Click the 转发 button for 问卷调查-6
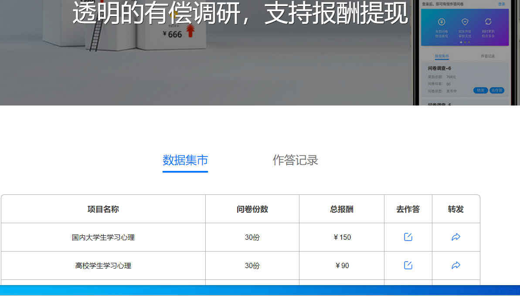Viewport: 520px width, 296px height. pyautogui.click(x=481, y=90)
